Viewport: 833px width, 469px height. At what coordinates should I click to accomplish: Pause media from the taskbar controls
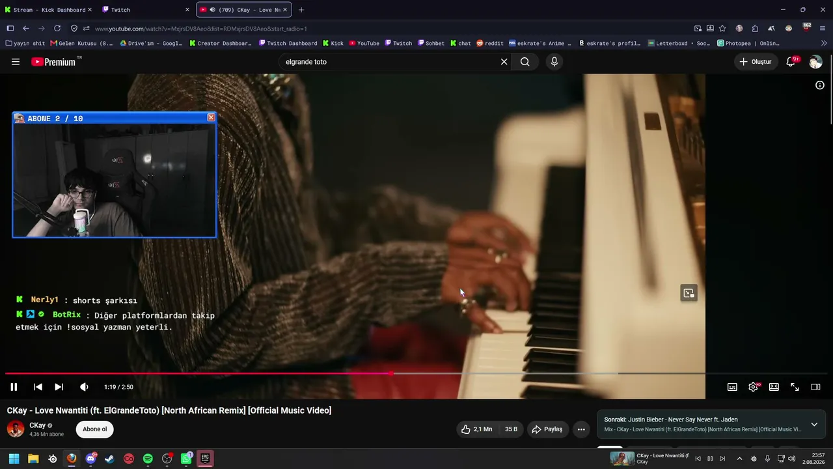(710, 459)
